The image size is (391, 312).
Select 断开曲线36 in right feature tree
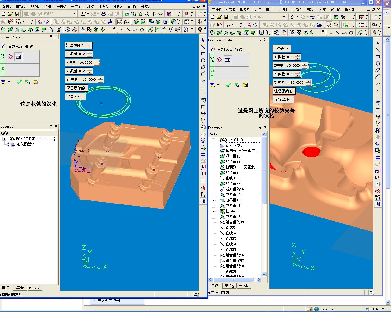[x=235, y=189]
